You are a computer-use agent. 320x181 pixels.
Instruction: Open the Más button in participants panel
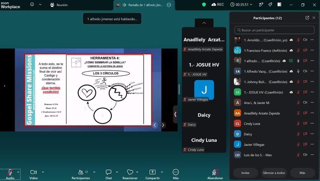303,173
